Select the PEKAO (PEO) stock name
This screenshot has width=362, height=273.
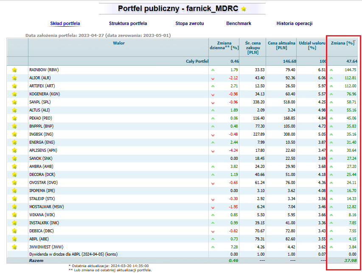click(x=41, y=118)
